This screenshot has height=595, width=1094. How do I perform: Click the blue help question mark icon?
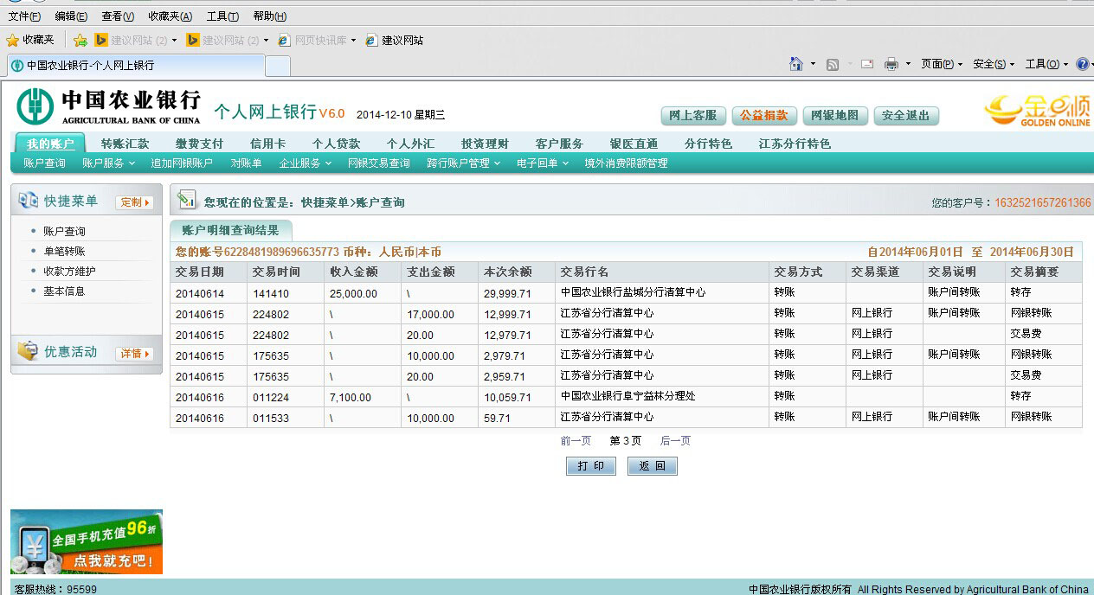1082,64
